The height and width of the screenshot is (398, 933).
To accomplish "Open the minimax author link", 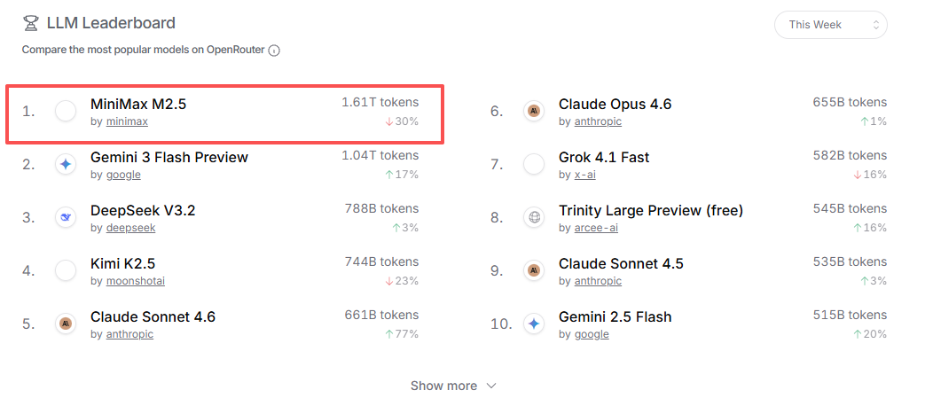I will tap(127, 121).
